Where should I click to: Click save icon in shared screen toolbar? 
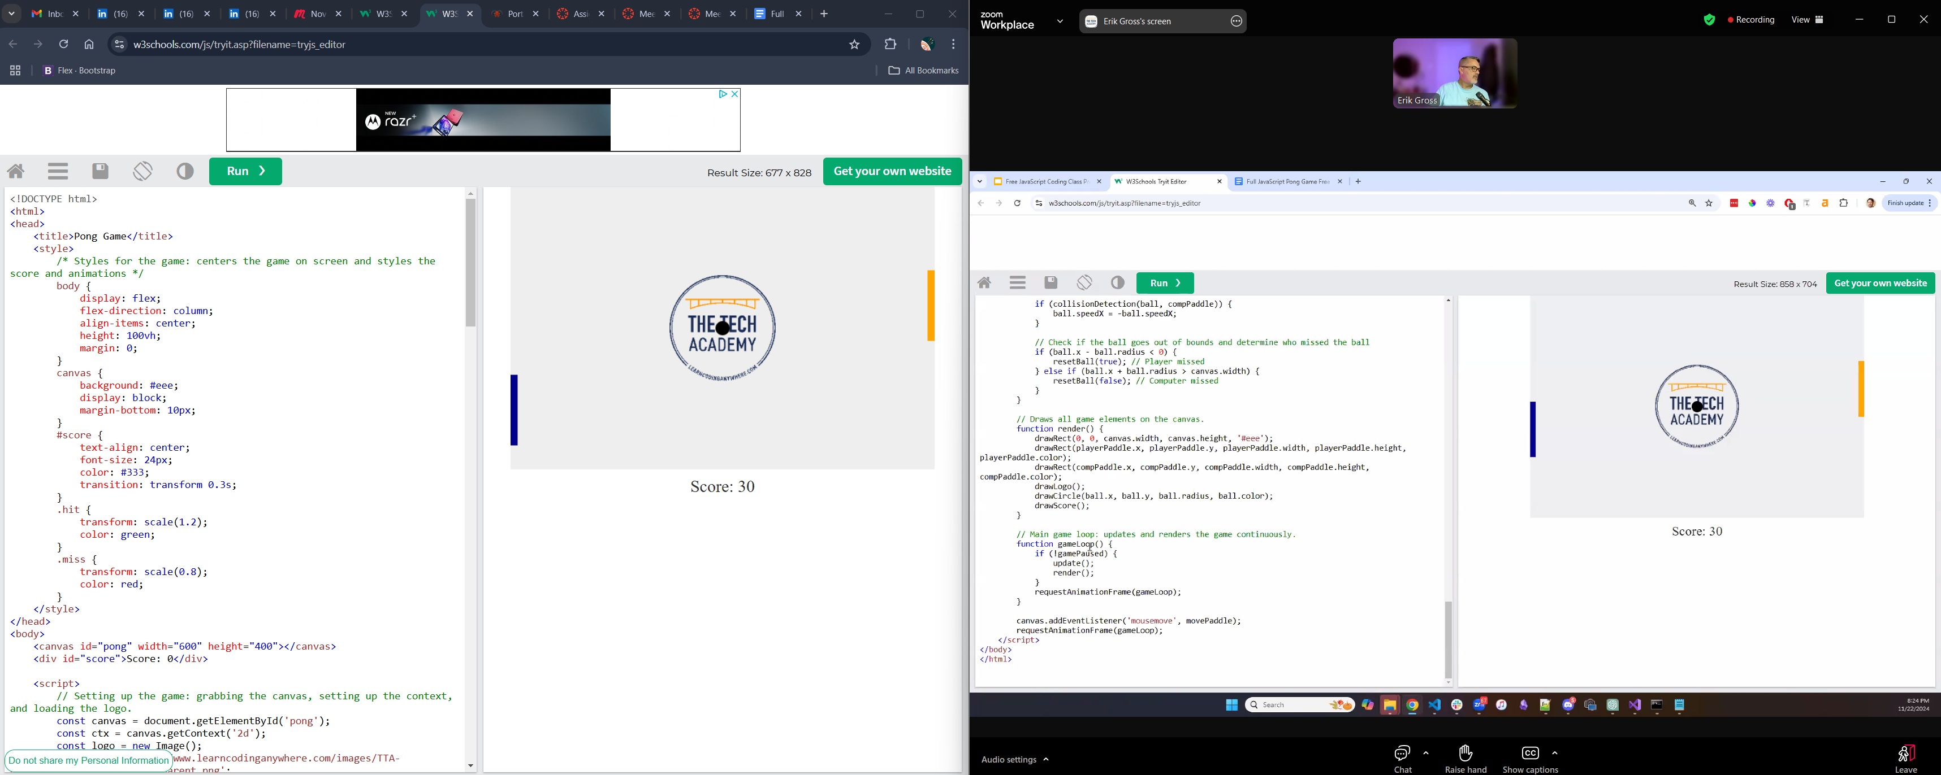[x=1051, y=283]
